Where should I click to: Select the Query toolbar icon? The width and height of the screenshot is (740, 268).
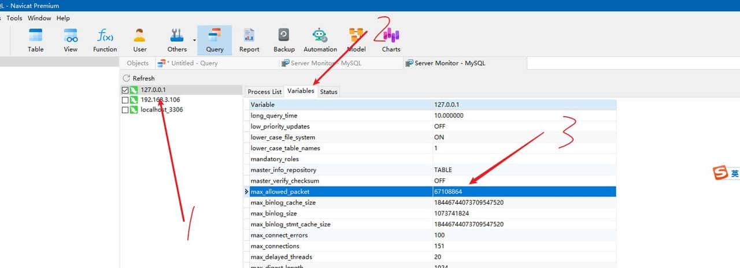[214, 40]
